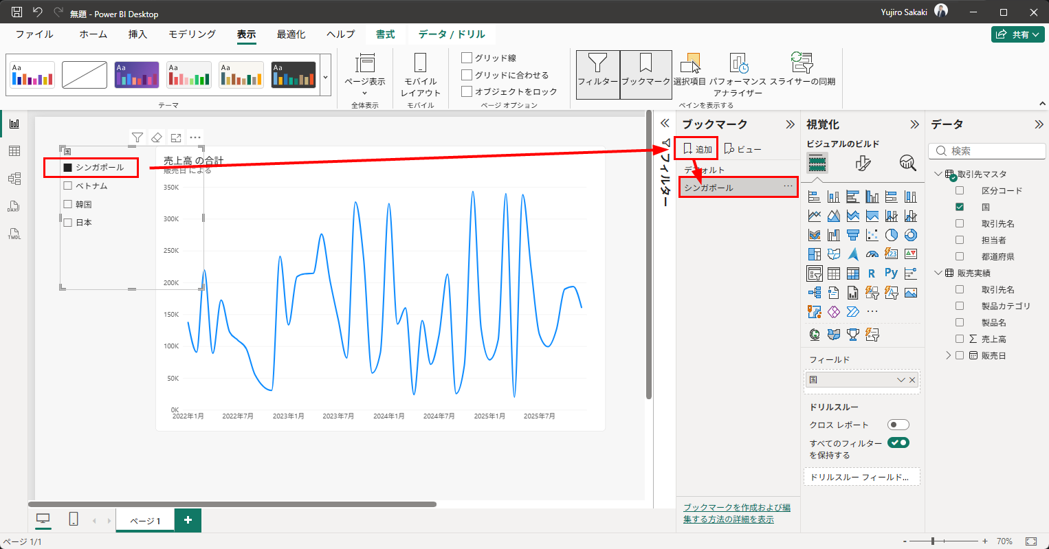
Task: Insert a Python visual
Action: (x=892, y=273)
